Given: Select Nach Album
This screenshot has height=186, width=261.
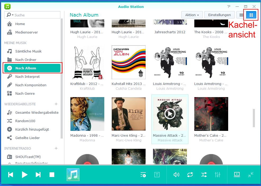Looking at the screenshot, I should point(32,68).
